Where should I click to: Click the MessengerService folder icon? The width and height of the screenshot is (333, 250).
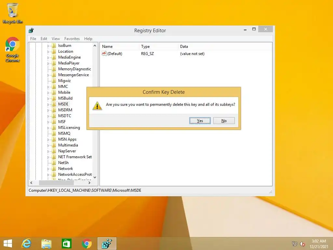pos(54,75)
